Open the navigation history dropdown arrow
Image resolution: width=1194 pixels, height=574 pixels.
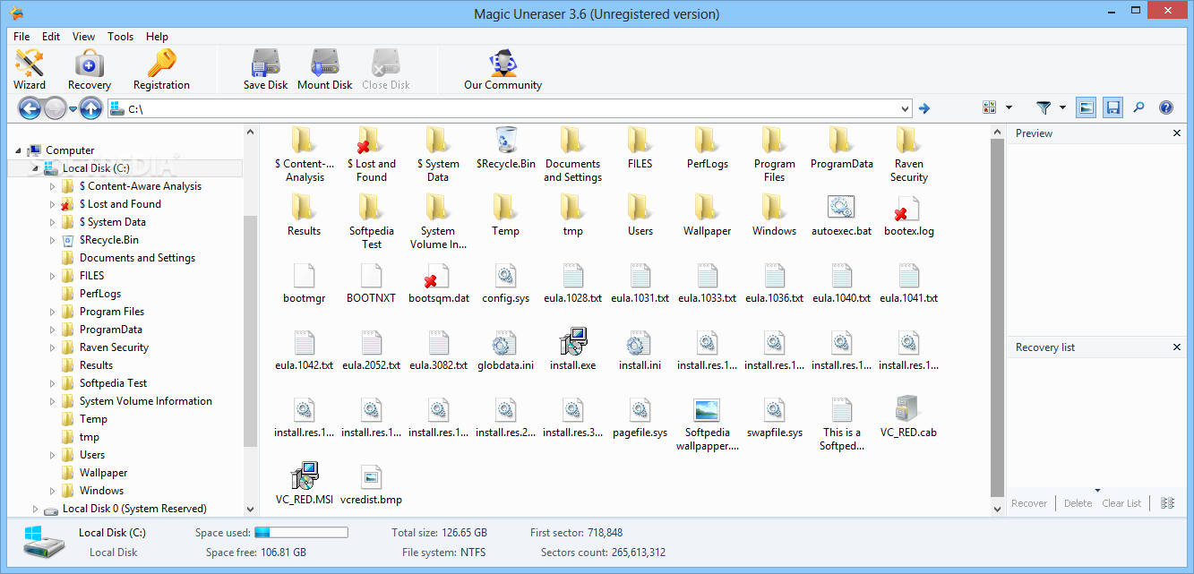(x=73, y=108)
